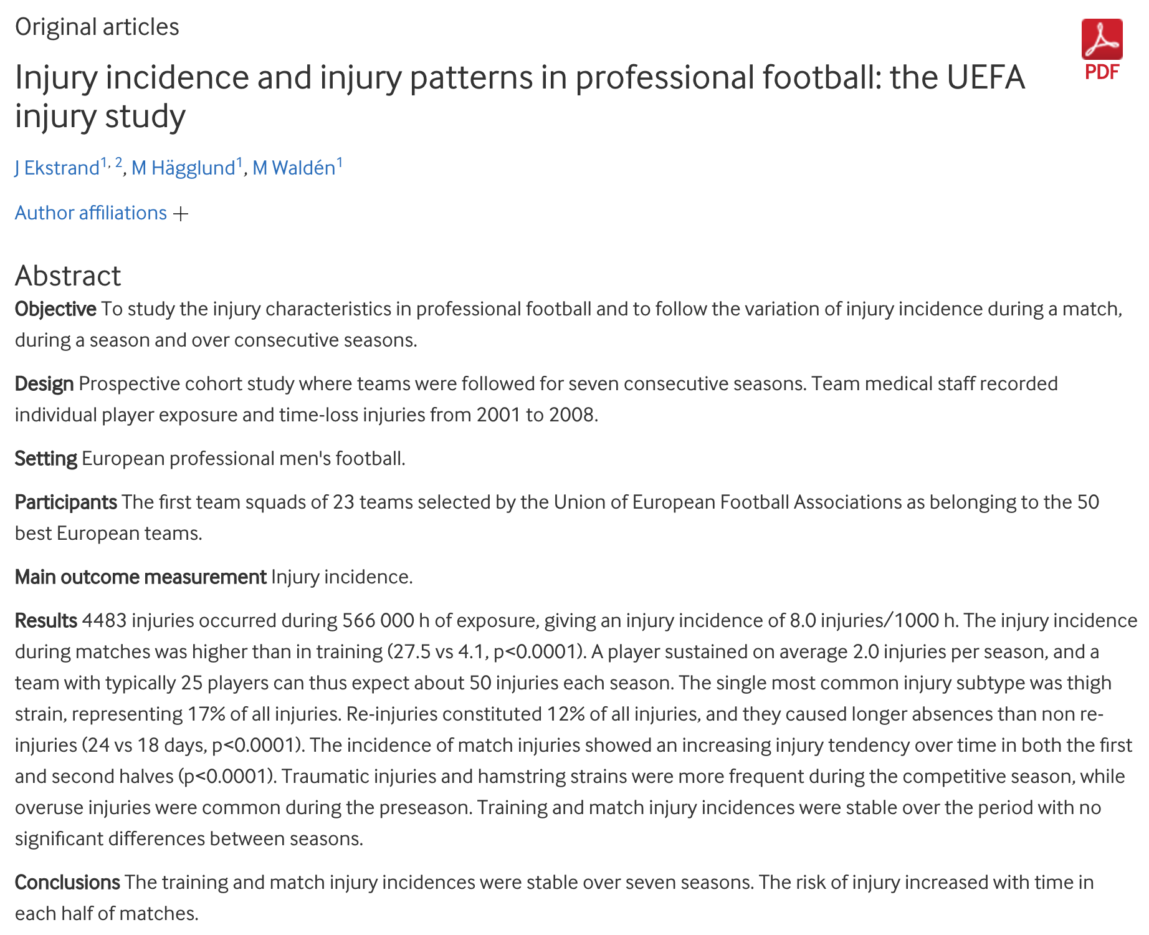Click the bold Setting label
Viewport: 1149px width, 935px height.
click(46, 459)
